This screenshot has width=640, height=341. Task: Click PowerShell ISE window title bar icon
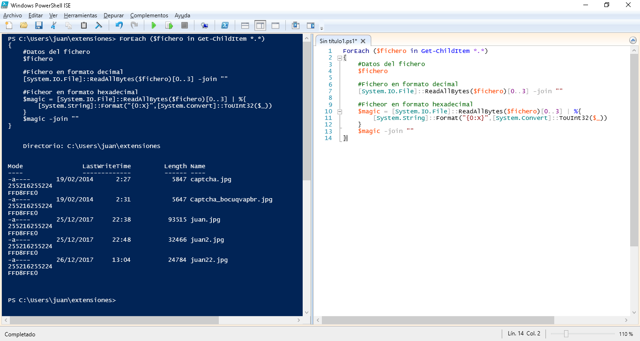(x=5, y=5)
